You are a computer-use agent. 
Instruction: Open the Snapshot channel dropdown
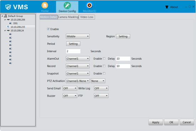78,73
